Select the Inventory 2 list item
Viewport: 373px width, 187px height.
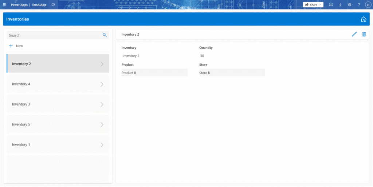[21, 64]
